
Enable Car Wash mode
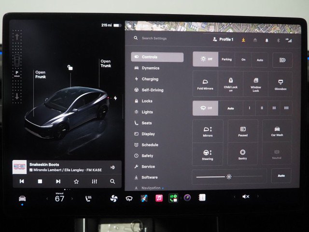(277, 131)
